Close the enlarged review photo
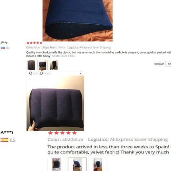This screenshot has height=171, width=171. [x=80, y=74]
